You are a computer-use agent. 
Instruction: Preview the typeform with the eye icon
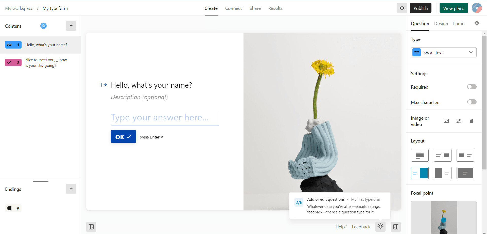[x=402, y=8]
